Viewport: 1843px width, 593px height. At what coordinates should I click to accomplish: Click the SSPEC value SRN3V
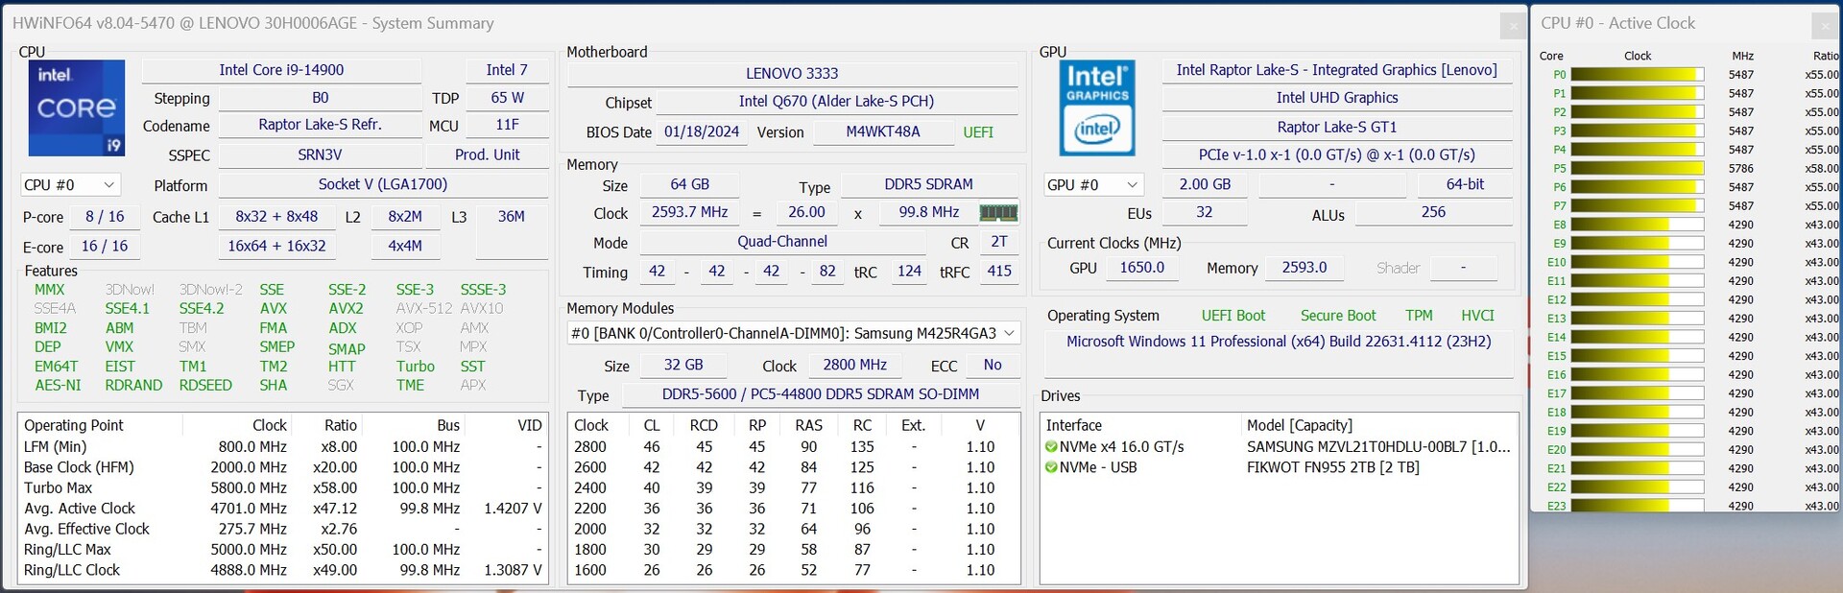(321, 154)
